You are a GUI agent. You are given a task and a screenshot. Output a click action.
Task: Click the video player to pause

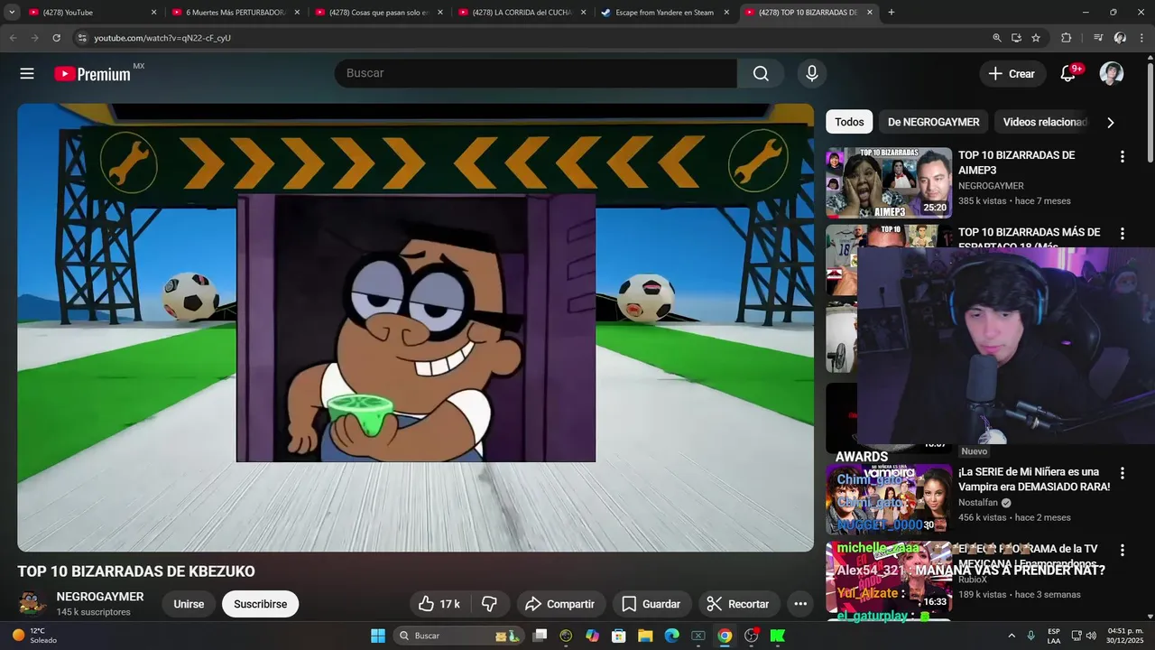point(415,327)
